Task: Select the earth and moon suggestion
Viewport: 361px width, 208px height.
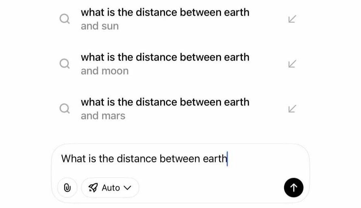Action: pyautogui.click(x=165, y=64)
